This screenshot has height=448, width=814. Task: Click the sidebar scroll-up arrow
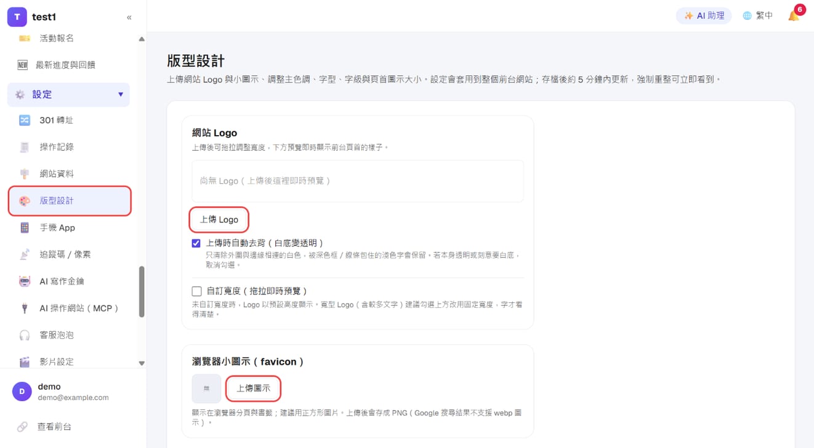[142, 39]
